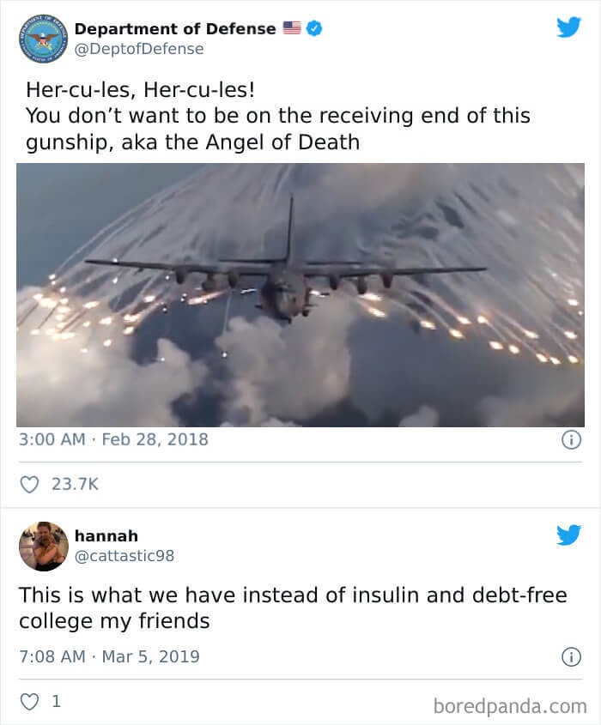Click the Twitter bird icon on hannah's tweet
This screenshot has width=601, height=725.
tap(568, 535)
